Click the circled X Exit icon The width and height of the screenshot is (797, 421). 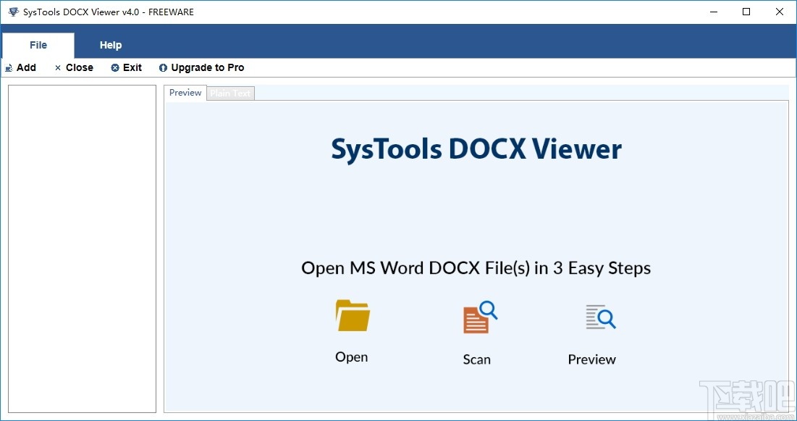click(x=114, y=67)
